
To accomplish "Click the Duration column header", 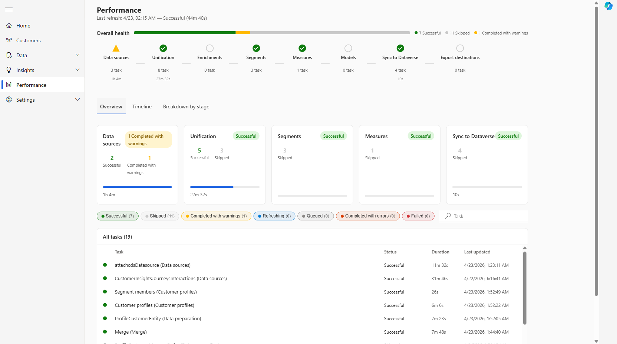I will (441, 252).
